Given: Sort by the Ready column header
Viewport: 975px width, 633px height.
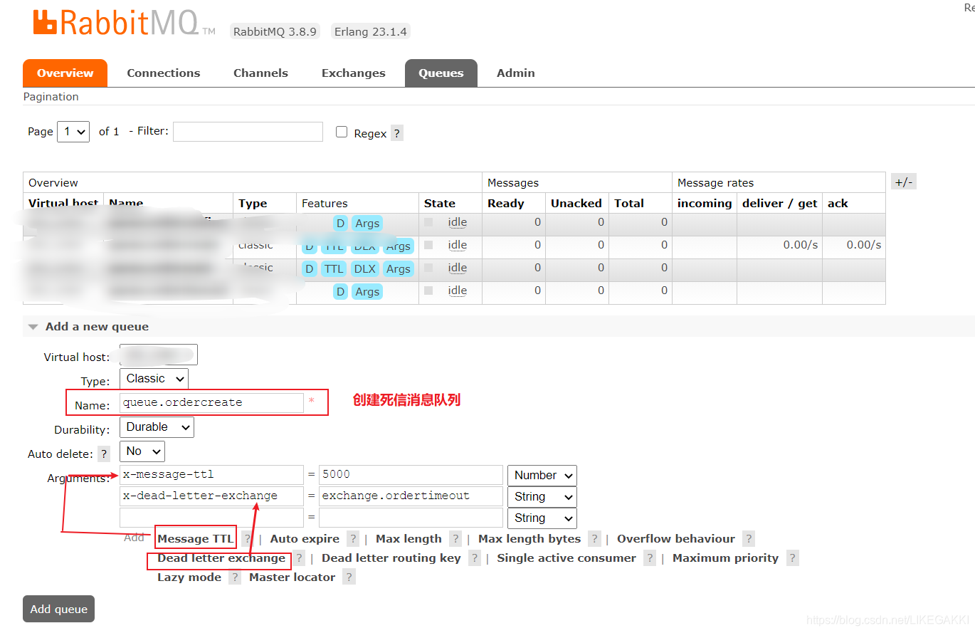Looking at the screenshot, I should tap(505, 204).
